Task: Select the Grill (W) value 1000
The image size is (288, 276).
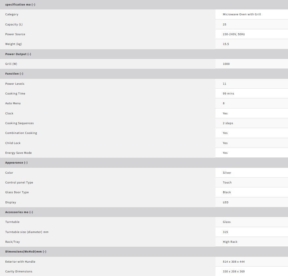Action: (x=226, y=64)
